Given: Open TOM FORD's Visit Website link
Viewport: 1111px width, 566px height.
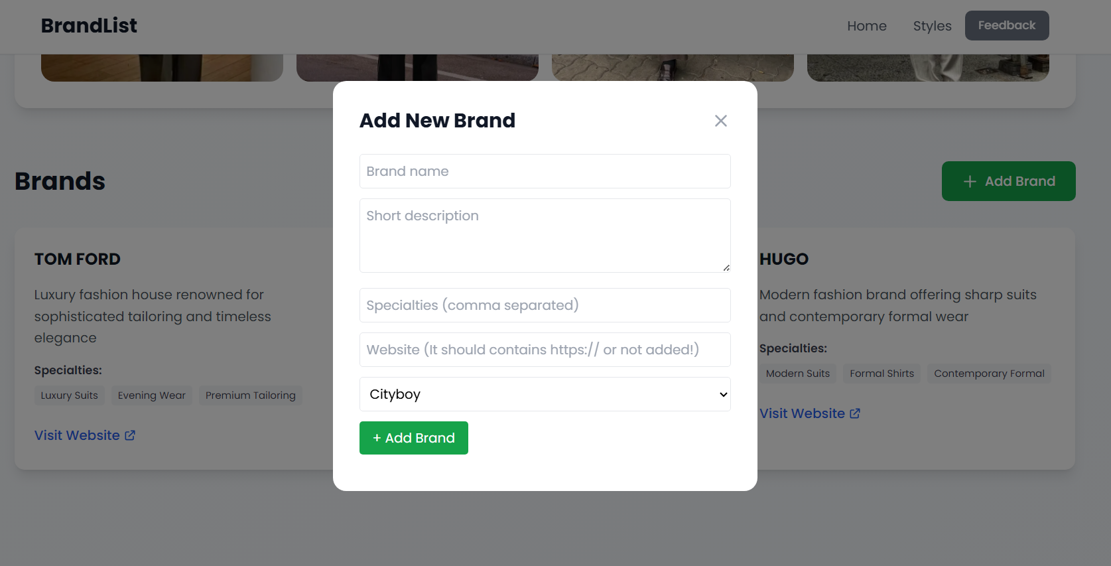Looking at the screenshot, I should 76,435.
